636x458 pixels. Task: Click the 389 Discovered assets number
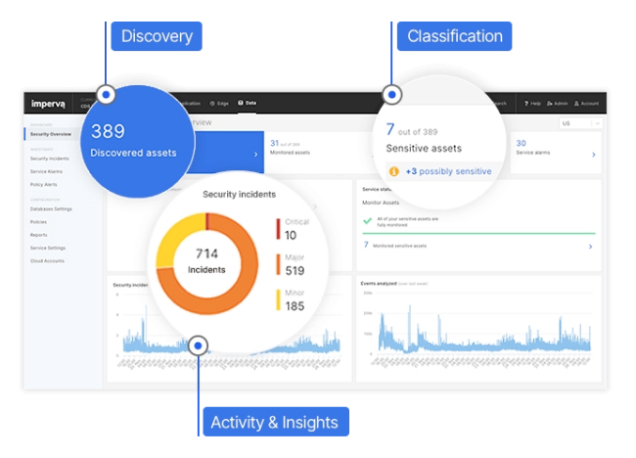tap(108, 131)
